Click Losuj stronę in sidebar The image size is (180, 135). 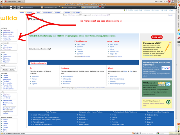click(x=6, y=38)
